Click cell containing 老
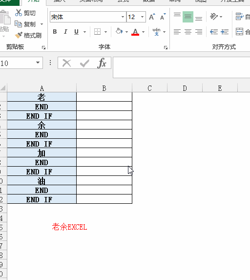 [x=42, y=97]
